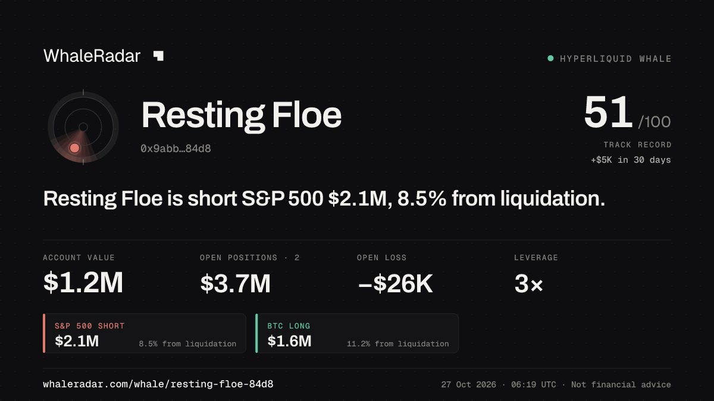The height and width of the screenshot is (401, 714).
Task: Click the 3× leverage value
Action: (x=528, y=284)
